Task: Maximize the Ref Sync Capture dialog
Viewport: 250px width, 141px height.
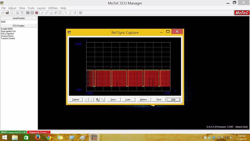Action: [168, 32]
